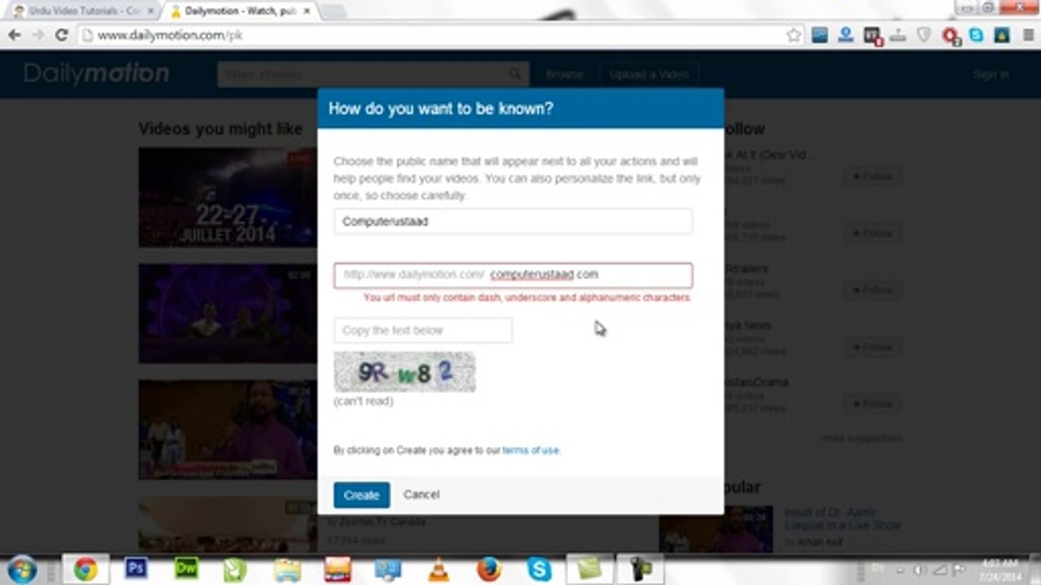Screen dimensions: 1041x585
Task: Open the terms of use link
Action: [530, 450]
